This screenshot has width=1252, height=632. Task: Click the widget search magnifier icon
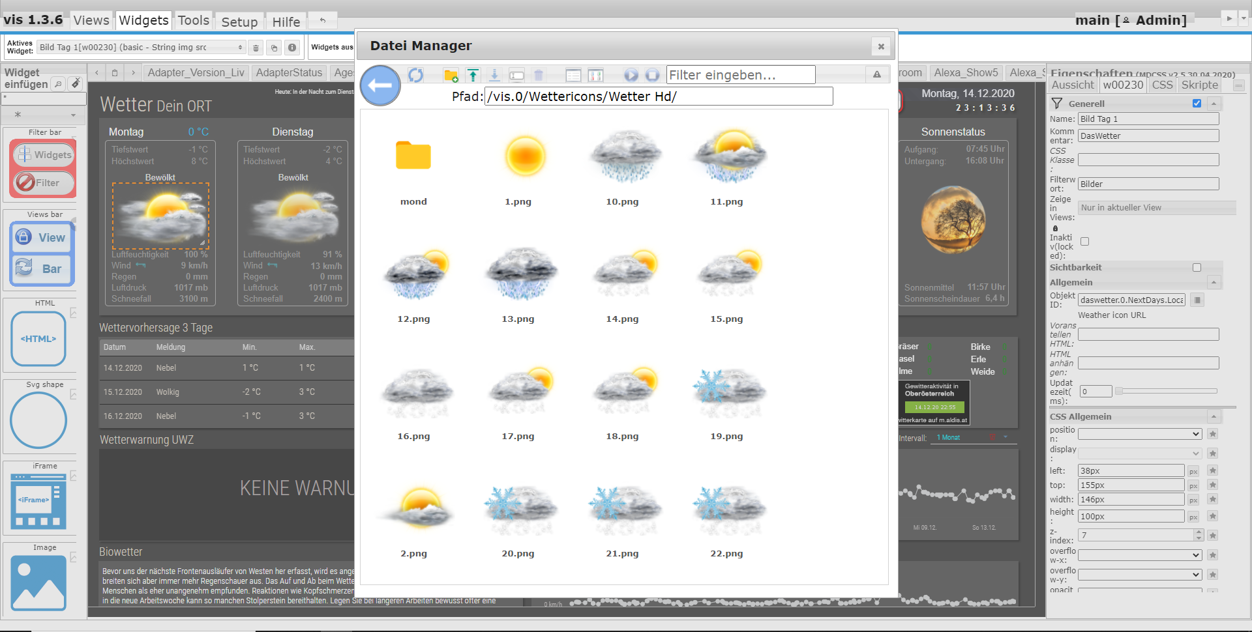(x=58, y=84)
